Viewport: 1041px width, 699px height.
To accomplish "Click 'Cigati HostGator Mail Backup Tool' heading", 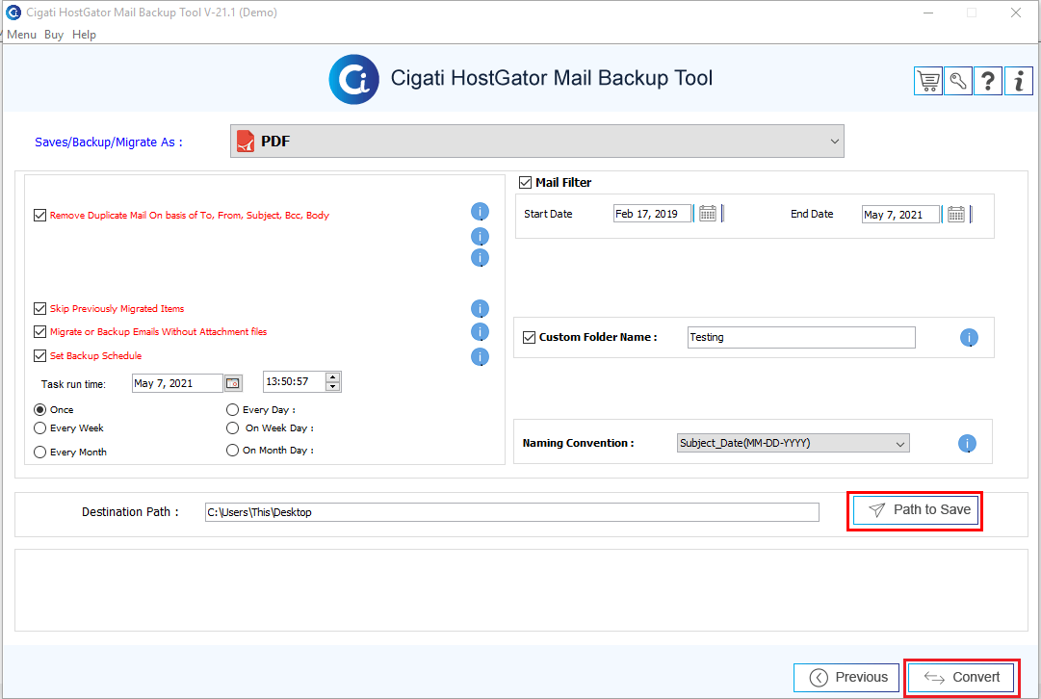I will coord(551,78).
